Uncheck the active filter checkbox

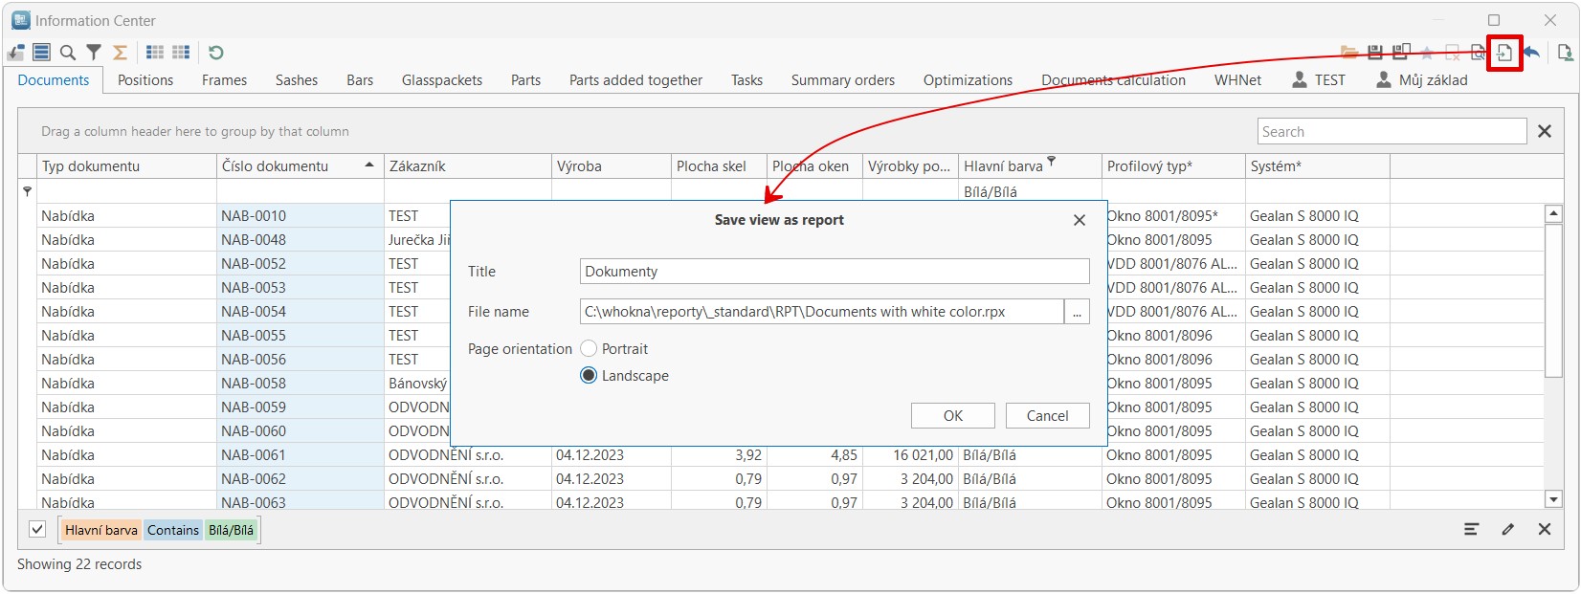(37, 529)
